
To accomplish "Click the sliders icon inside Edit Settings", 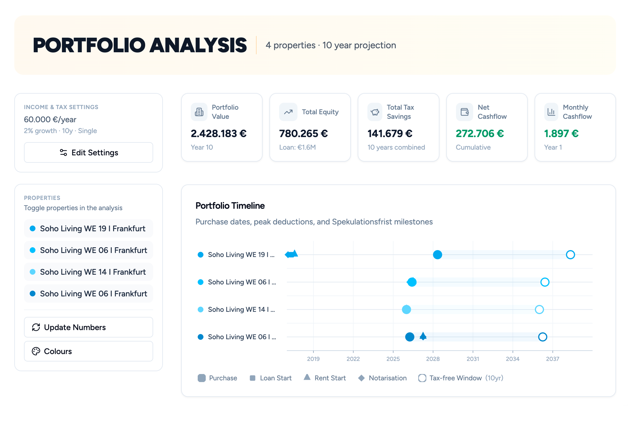I will (x=63, y=152).
